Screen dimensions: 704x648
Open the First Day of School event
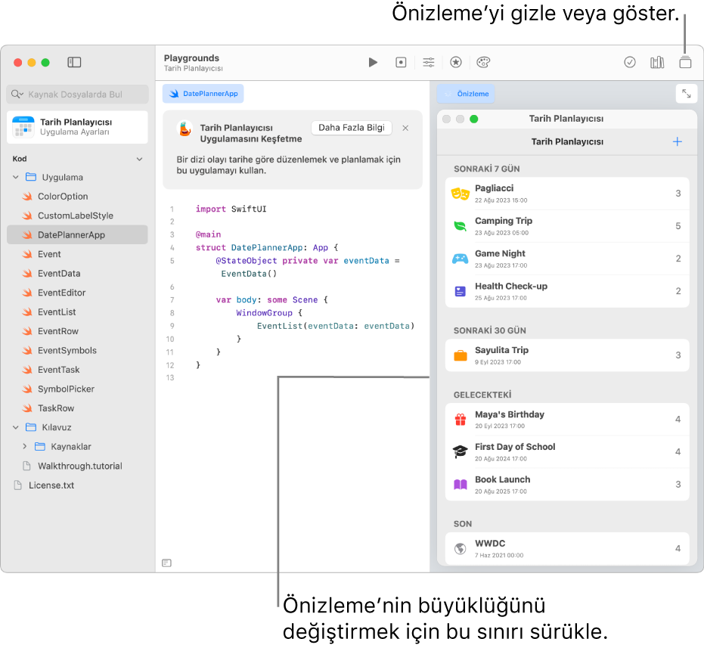(x=567, y=451)
